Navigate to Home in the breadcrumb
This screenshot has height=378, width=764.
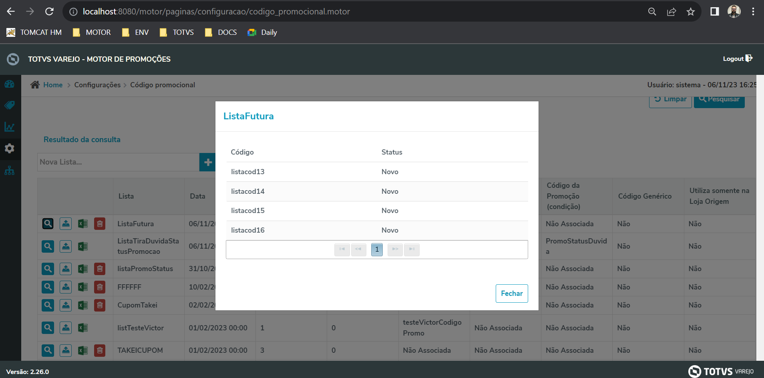[x=53, y=85]
